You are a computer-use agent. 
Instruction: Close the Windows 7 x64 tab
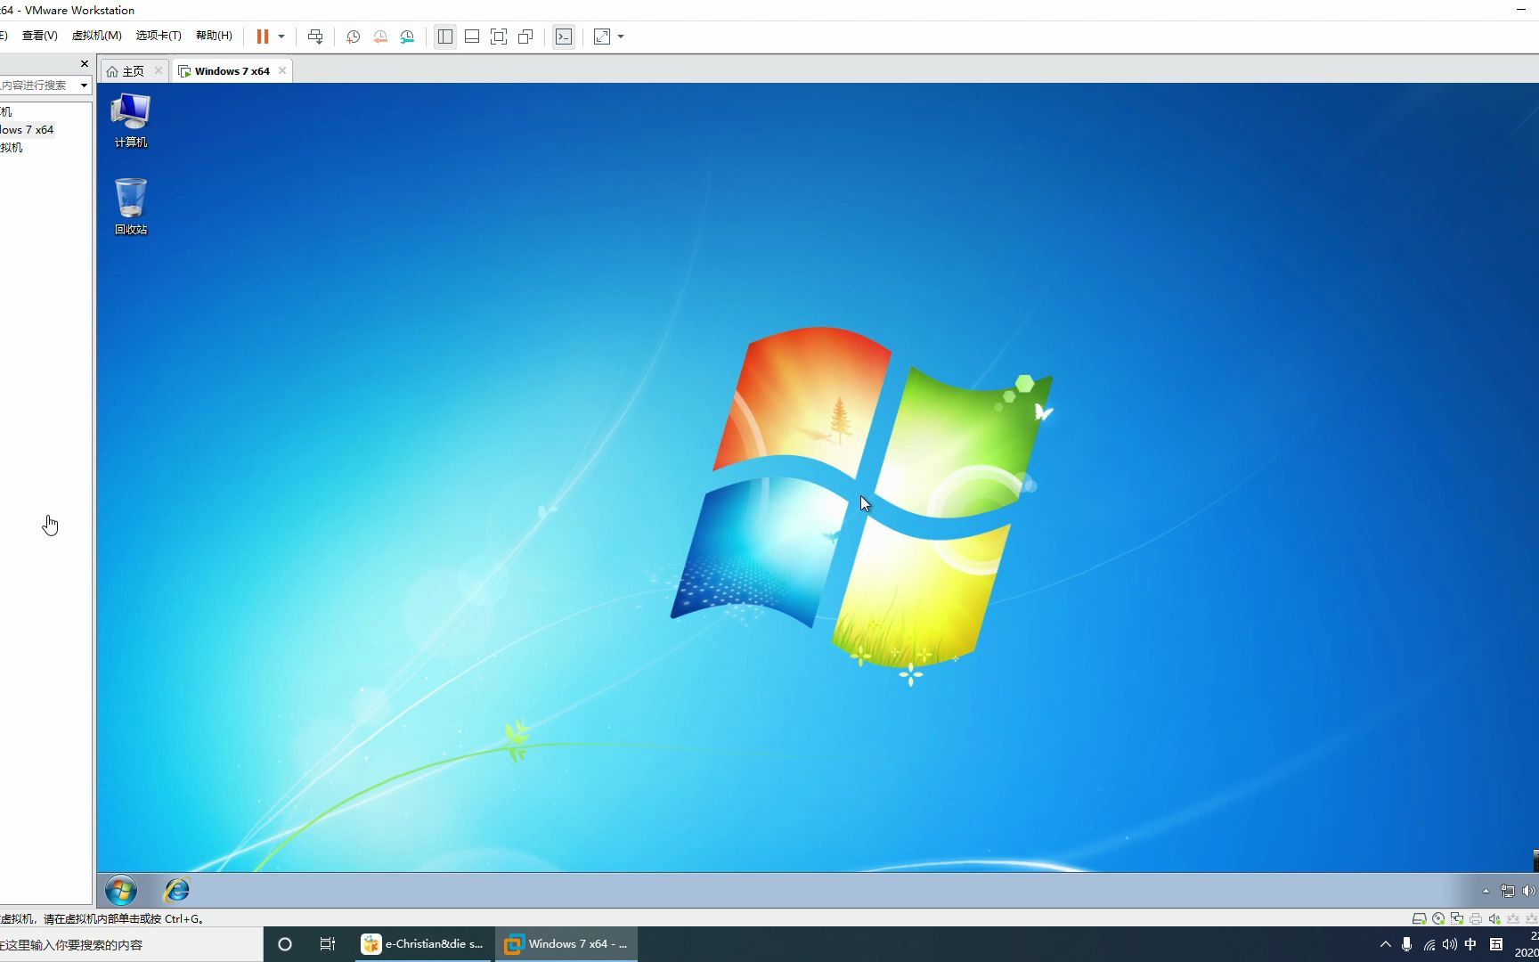(282, 70)
